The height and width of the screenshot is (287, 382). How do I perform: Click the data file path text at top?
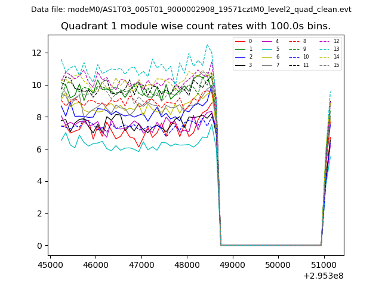pyautogui.click(x=191, y=10)
